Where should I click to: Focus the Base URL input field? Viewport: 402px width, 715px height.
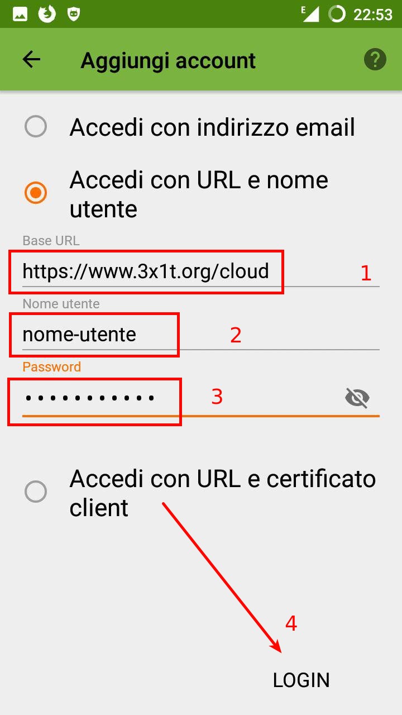(x=201, y=272)
